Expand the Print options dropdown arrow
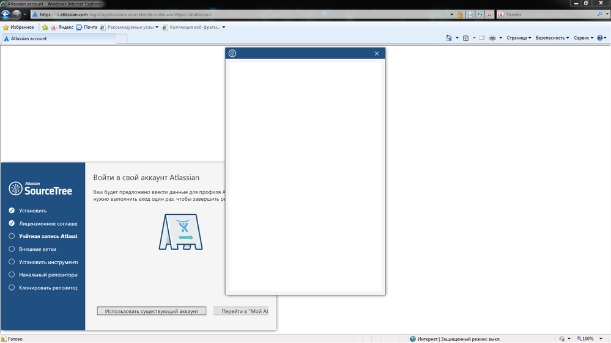The image size is (611, 343). (x=501, y=38)
